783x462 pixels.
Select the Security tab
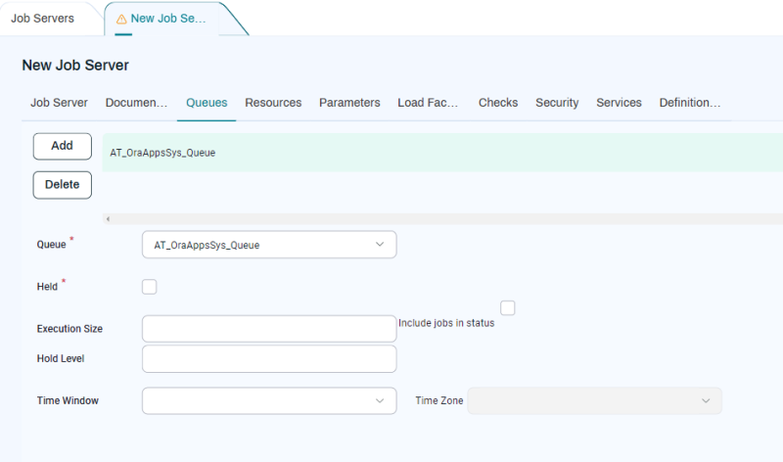(x=557, y=103)
